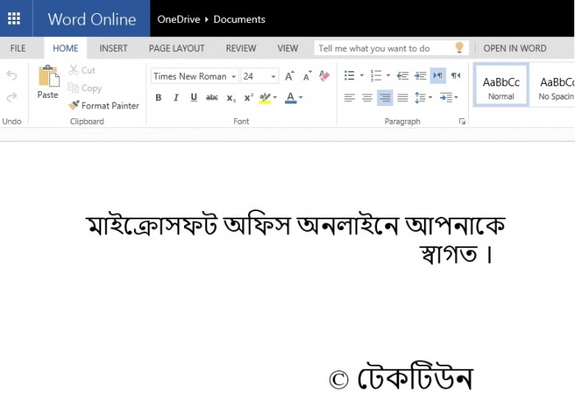
Task: Click the Documents breadcrumb link
Action: point(240,19)
